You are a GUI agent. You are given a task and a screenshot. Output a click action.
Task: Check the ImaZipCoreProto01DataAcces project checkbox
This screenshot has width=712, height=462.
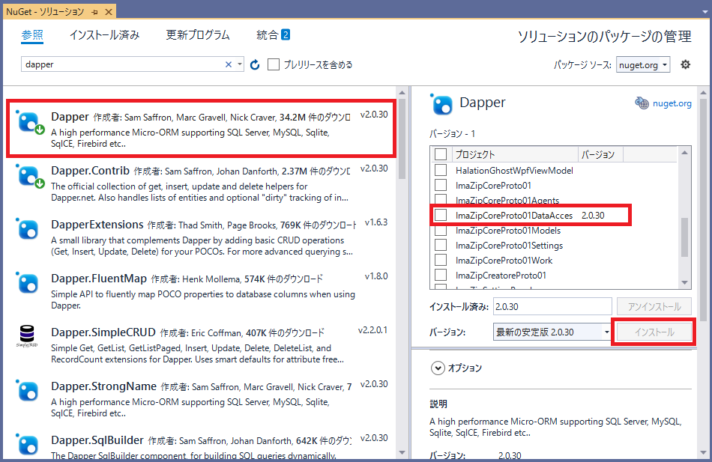pos(441,215)
